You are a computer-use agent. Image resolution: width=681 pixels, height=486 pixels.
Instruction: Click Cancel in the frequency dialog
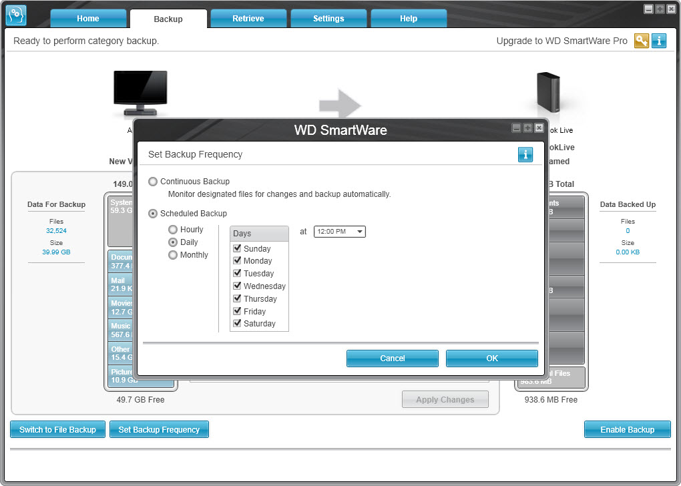click(x=393, y=358)
